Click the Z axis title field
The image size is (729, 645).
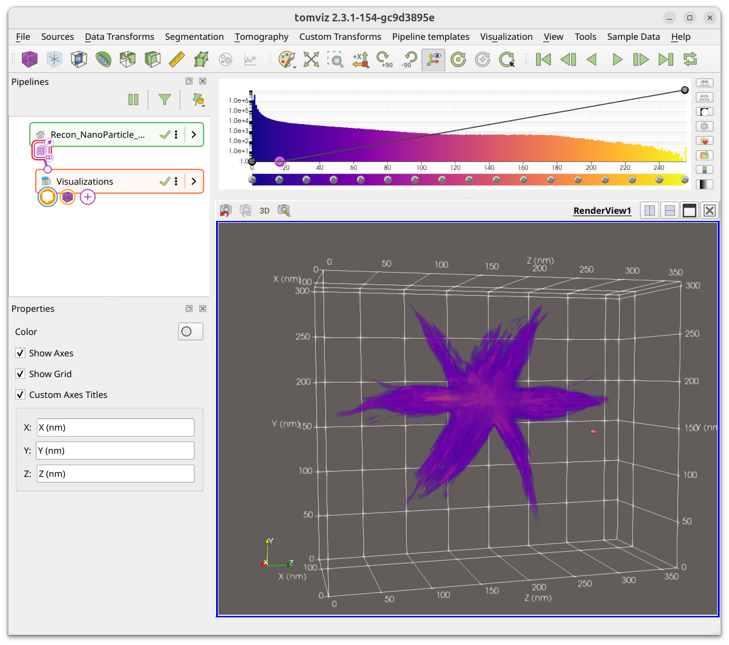click(x=116, y=474)
